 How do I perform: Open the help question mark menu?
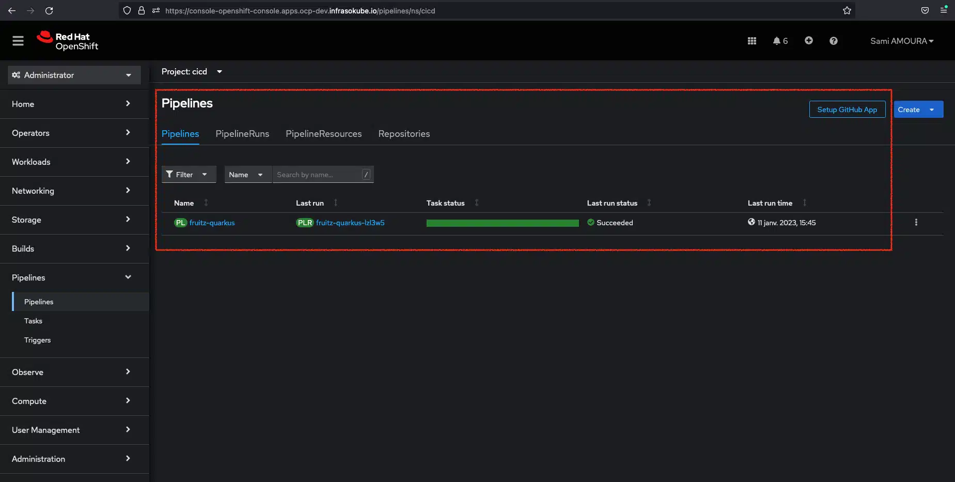(x=834, y=41)
